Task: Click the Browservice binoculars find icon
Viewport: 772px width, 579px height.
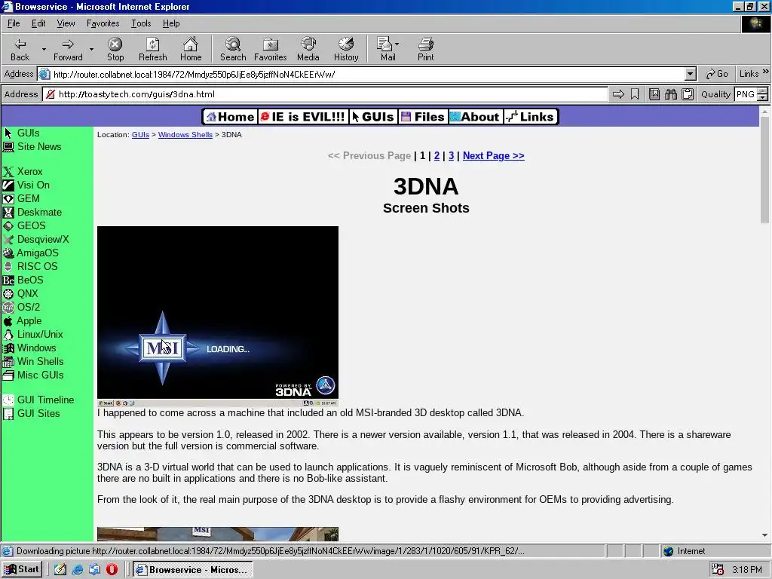Action: coord(671,94)
